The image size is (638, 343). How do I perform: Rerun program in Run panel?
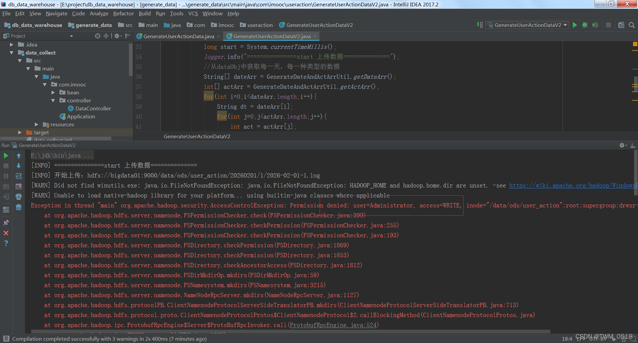pyautogui.click(x=6, y=156)
